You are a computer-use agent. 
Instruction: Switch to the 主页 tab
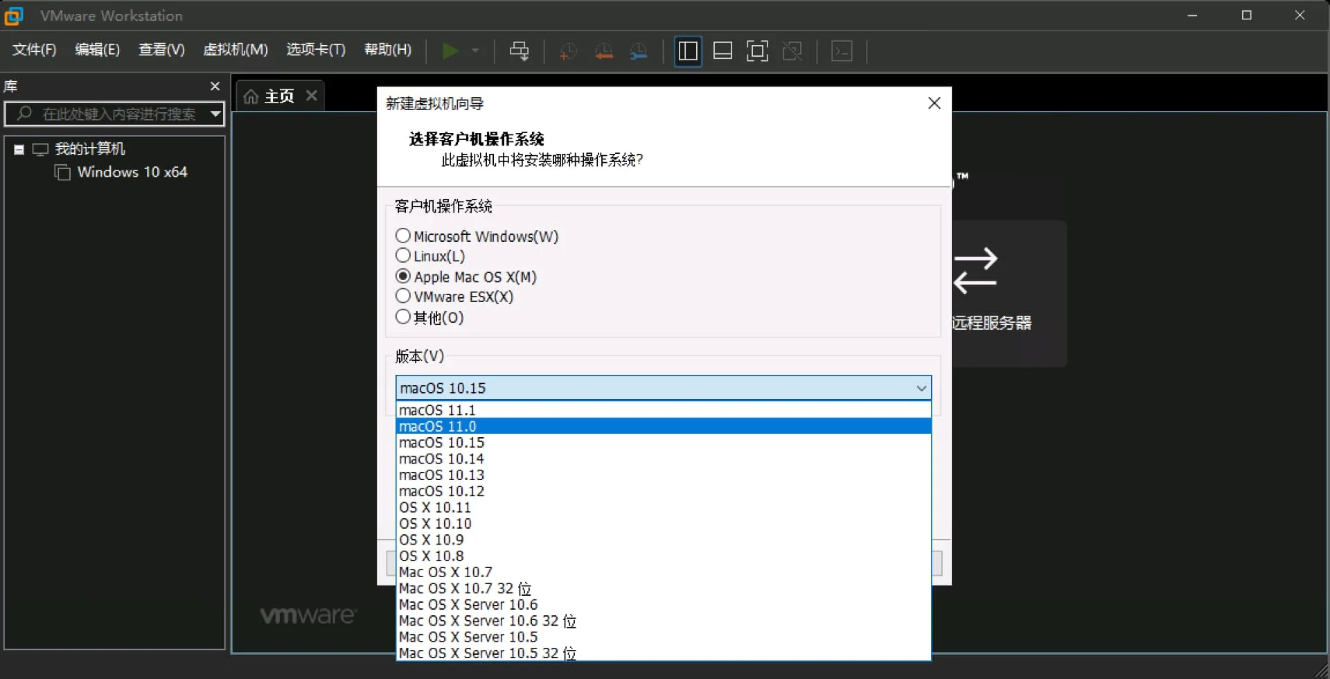(x=279, y=96)
